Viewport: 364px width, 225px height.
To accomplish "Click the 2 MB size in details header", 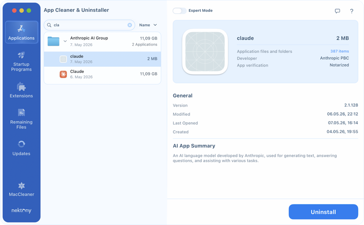I will point(343,38).
